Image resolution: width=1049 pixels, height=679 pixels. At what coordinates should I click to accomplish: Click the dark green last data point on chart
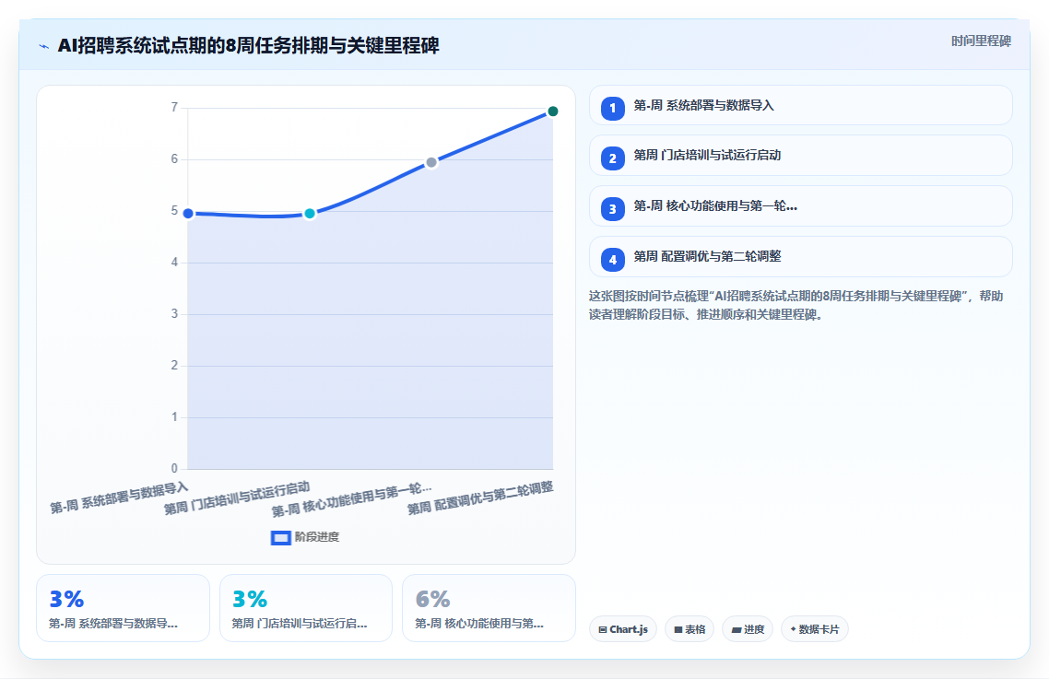(552, 111)
